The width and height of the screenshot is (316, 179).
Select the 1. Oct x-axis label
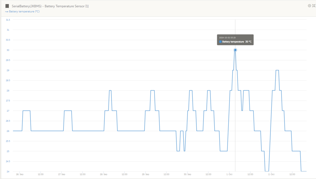229,174
